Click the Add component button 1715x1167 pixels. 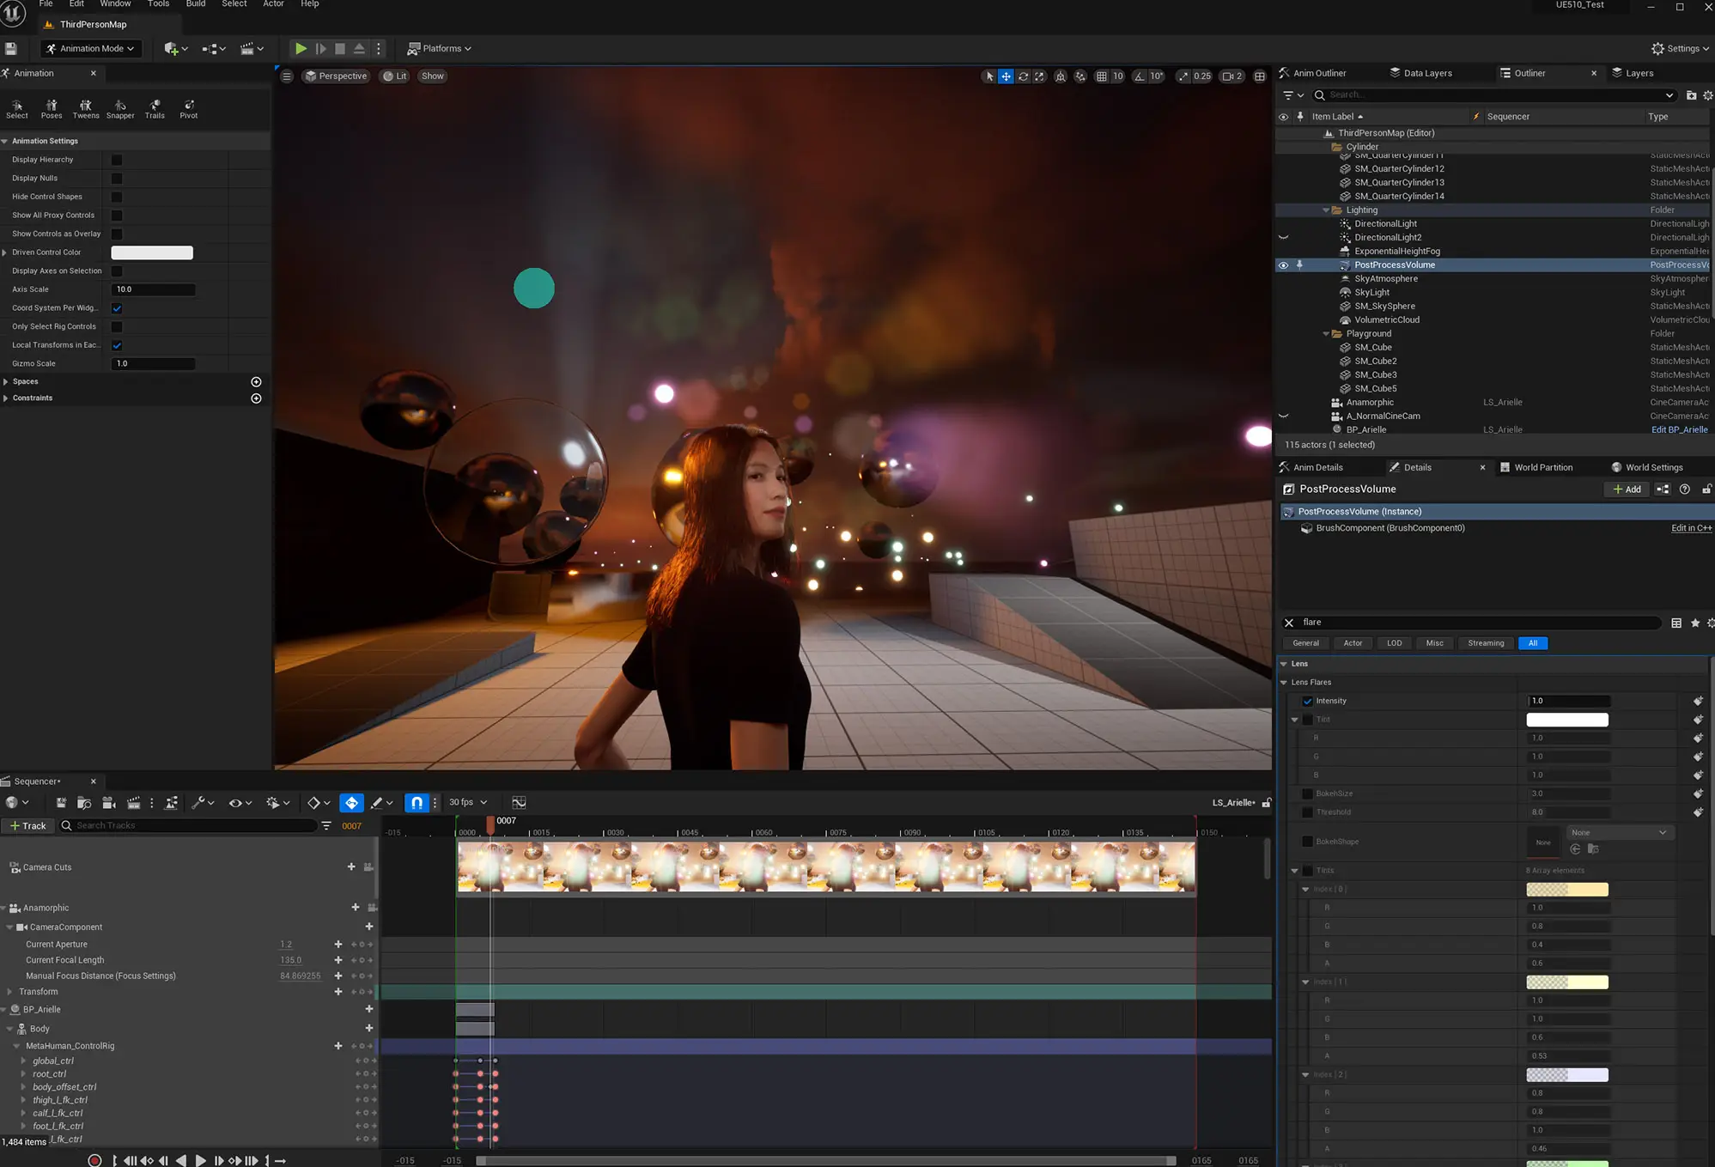(x=1627, y=489)
